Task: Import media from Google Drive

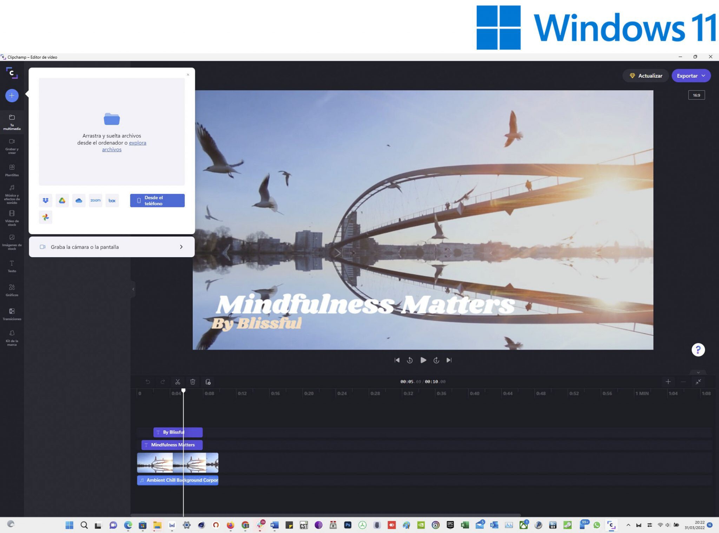Action: (x=62, y=200)
